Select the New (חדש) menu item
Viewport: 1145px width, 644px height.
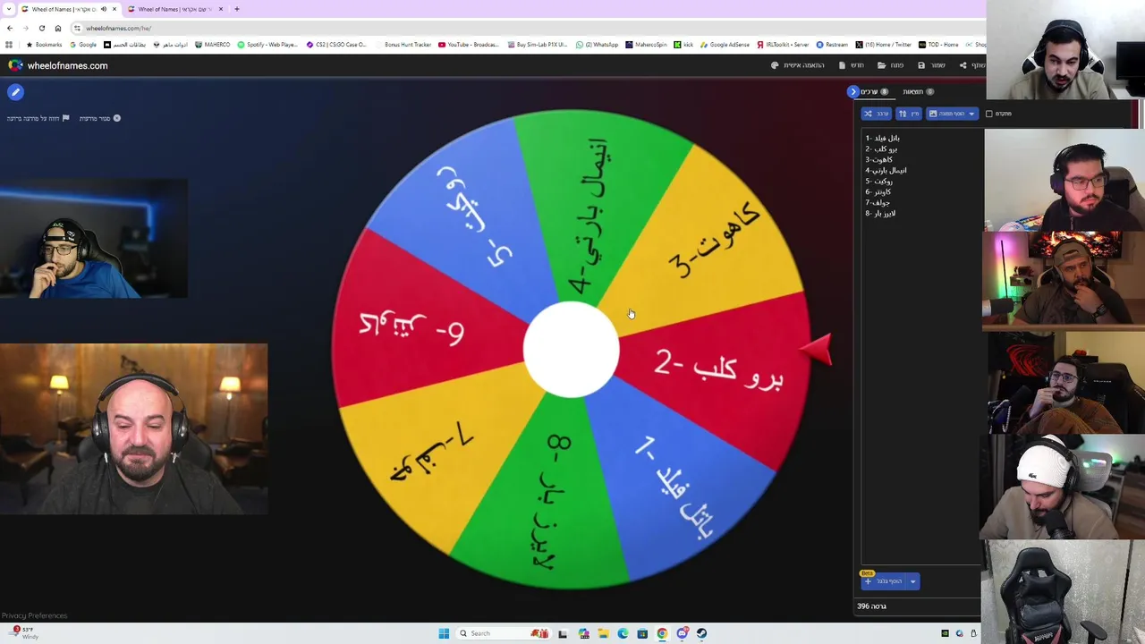tap(852, 65)
